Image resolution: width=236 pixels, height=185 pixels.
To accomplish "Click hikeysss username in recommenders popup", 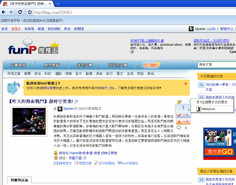I will click(x=209, y=109).
